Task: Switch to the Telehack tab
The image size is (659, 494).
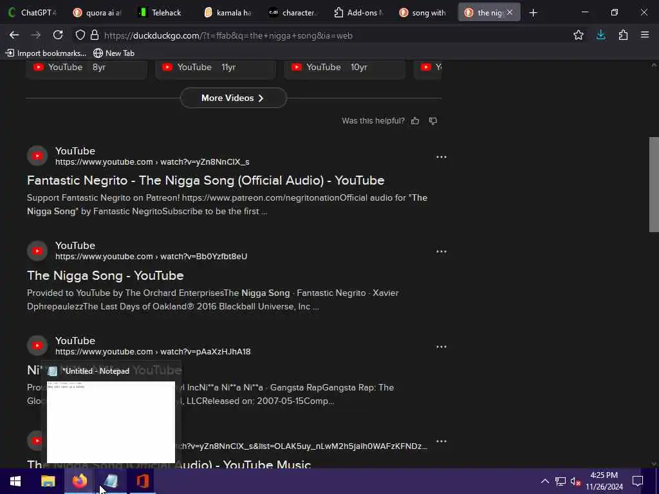Action: click(x=162, y=13)
